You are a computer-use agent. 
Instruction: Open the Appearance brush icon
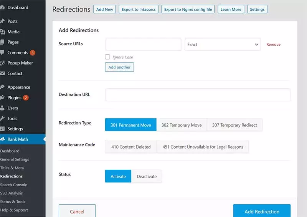[x=2, y=87]
